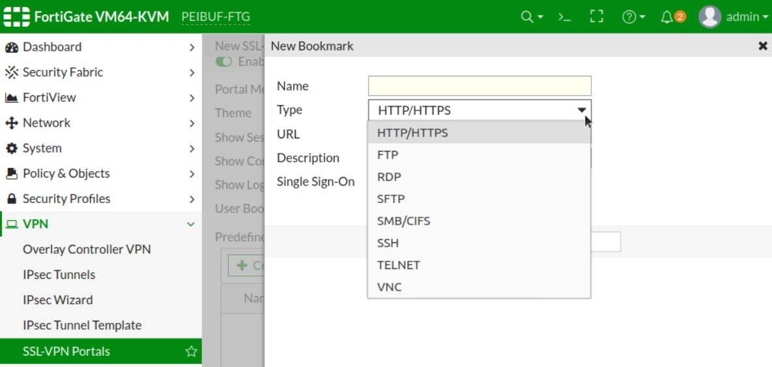Viewport: 772px width, 367px height.
Task: Click the Dashboard gauge icon
Action: [x=11, y=47]
